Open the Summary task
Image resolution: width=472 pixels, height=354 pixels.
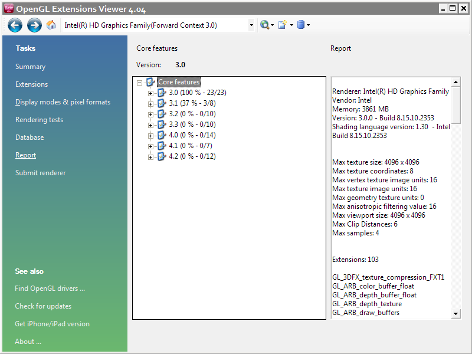31,67
